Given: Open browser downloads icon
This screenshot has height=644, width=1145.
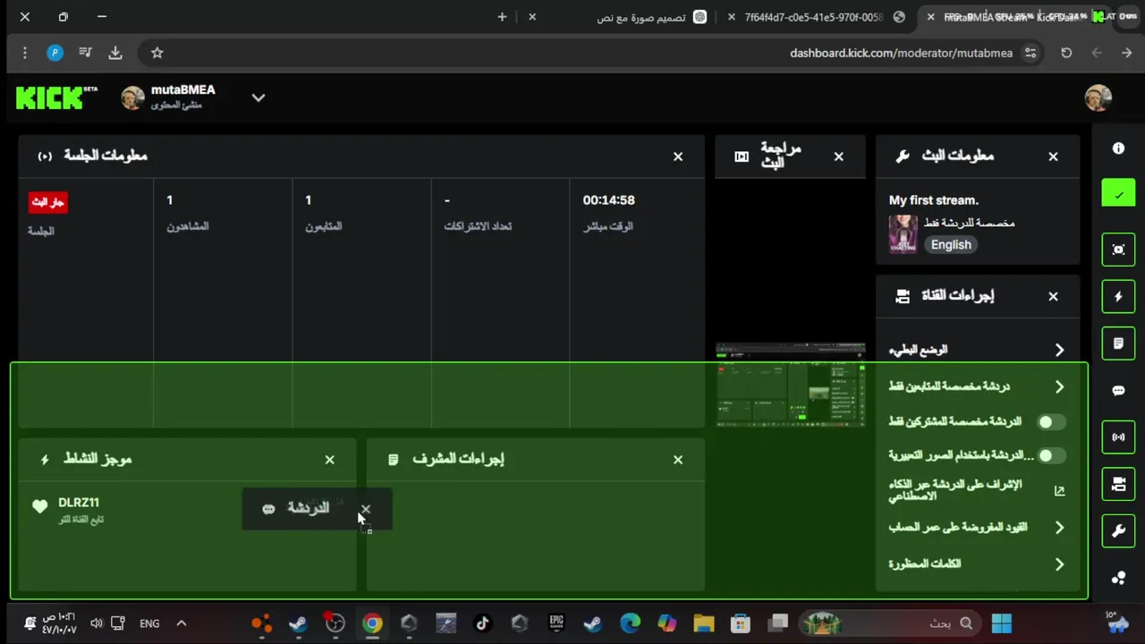Looking at the screenshot, I should point(115,53).
